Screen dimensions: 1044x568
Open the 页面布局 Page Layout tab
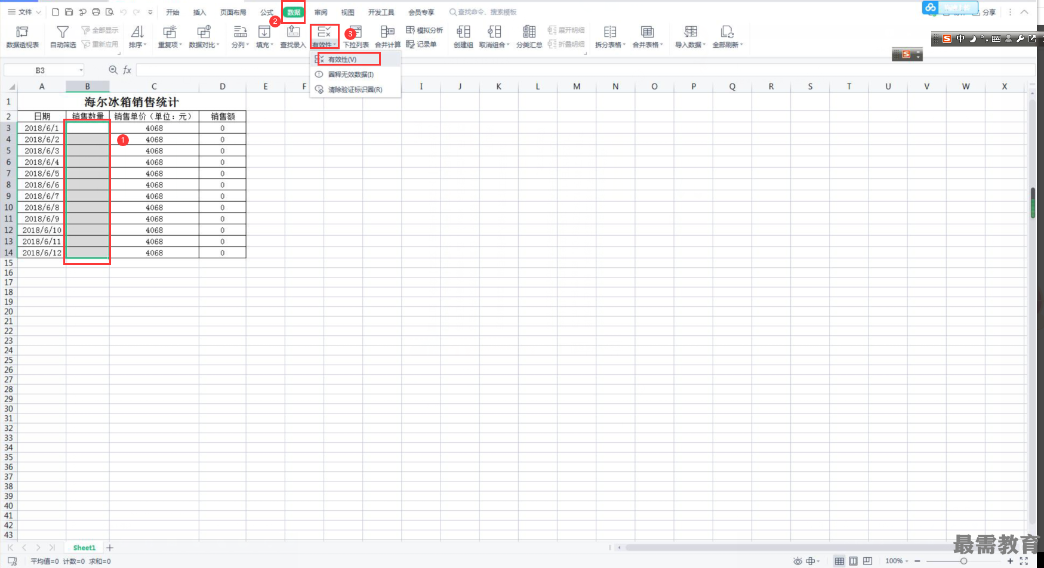coord(233,12)
